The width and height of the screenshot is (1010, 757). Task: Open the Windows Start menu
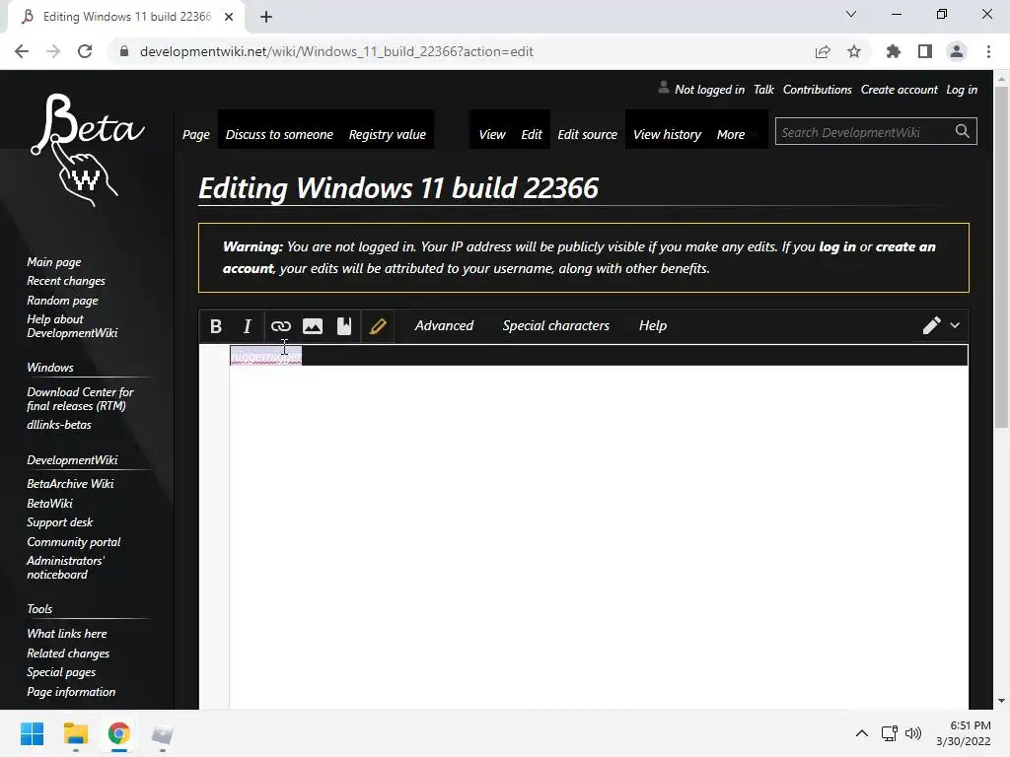pyautogui.click(x=33, y=733)
